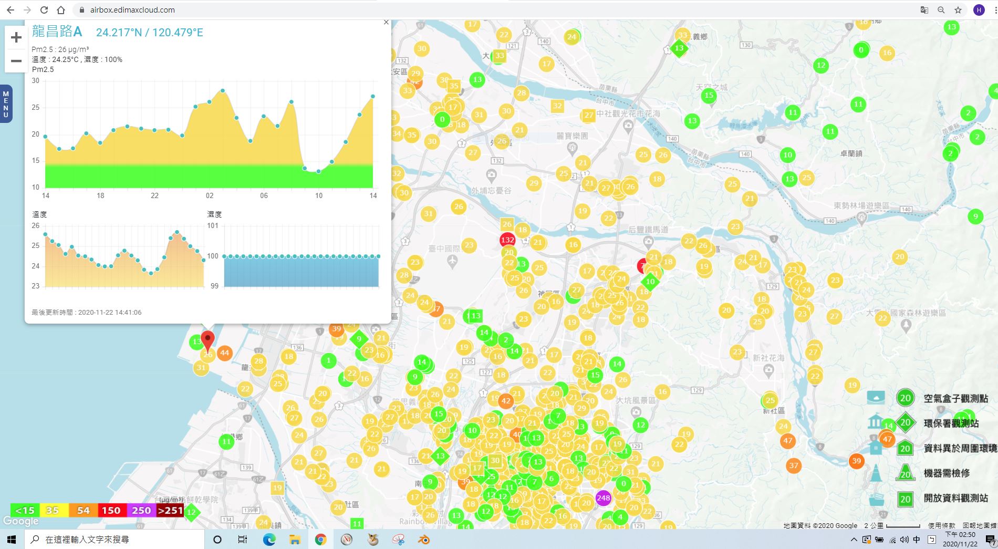Click green cone 20 legend for 機器需檢修
This screenshot has width=998, height=549.
[x=905, y=473]
